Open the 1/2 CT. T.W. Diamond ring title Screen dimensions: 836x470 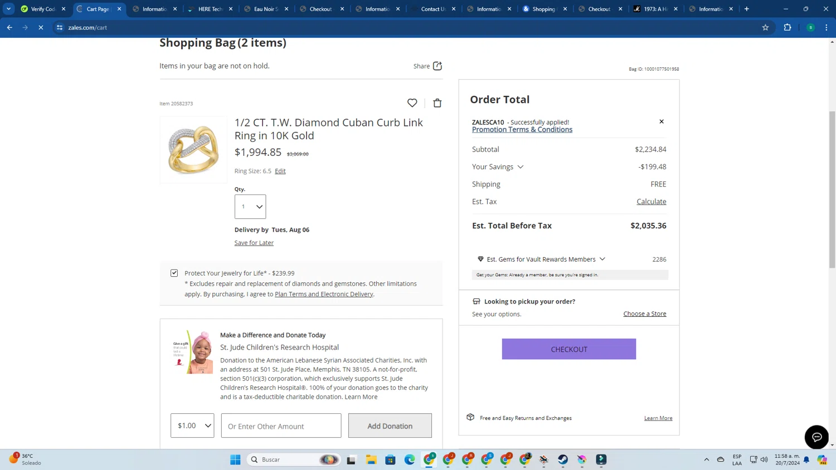329,129
